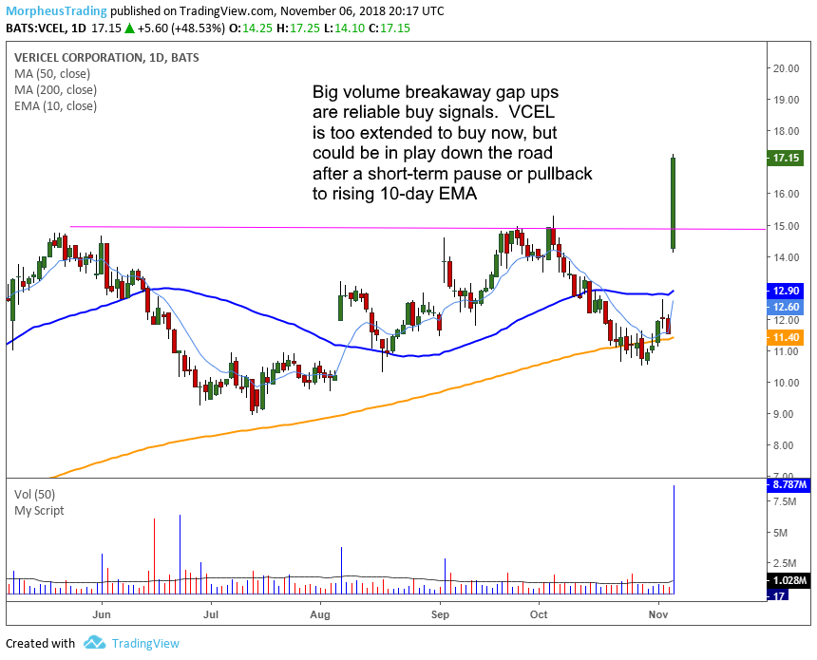Click the 10.00 price axis label
Screen dimensions: 817x660
pos(787,383)
